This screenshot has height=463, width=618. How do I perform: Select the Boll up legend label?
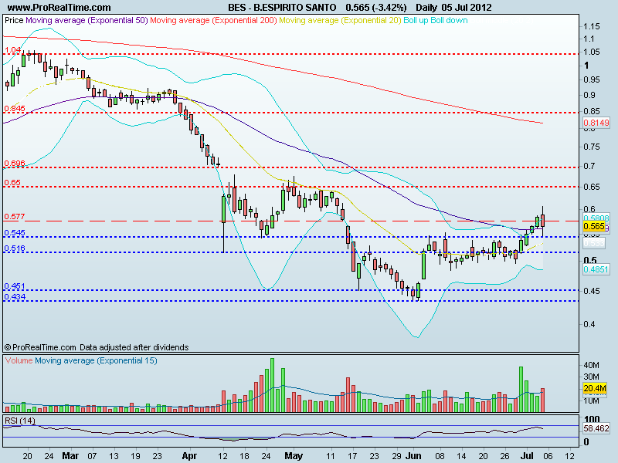coord(416,21)
